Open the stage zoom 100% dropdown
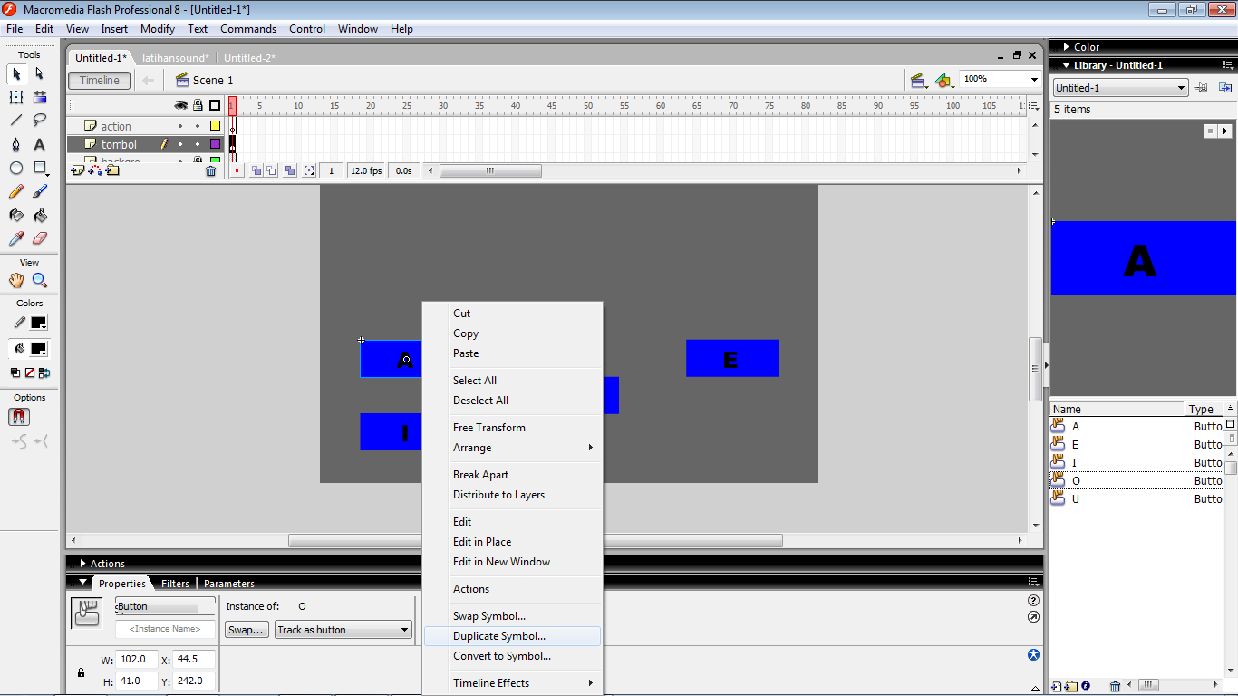The height and width of the screenshot is (696, 1238). coord(1034,80)
